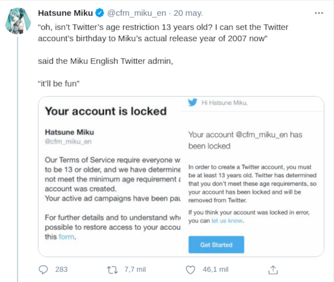
Task: Retweet using the retweet arrows icon
Action: [x=112, y=269]
